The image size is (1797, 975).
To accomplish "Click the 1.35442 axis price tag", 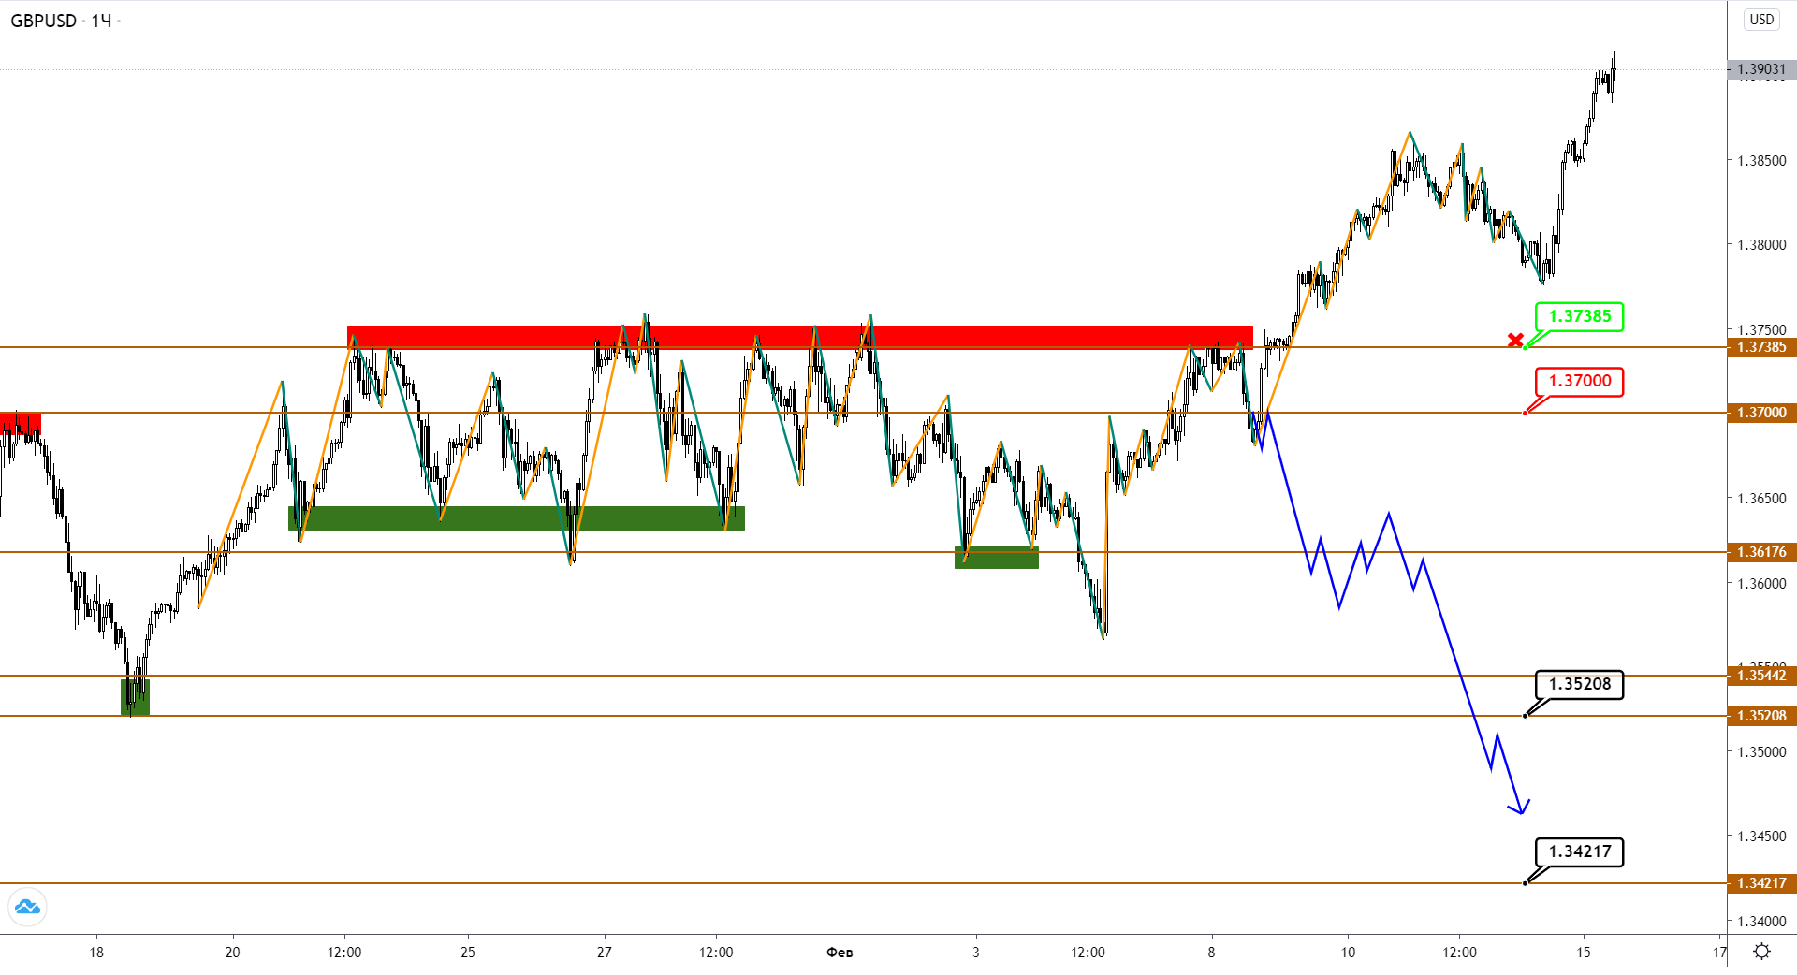I will tap(1761, 676).
